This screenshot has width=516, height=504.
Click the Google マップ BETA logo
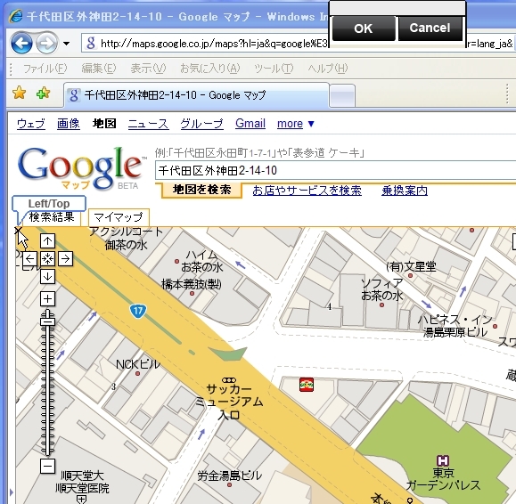82,168
